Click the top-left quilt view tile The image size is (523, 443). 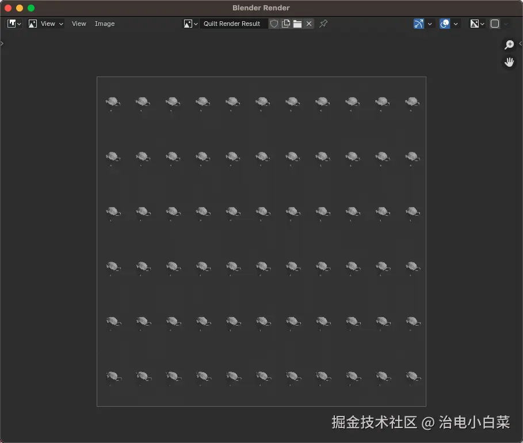tap(112, 104)
